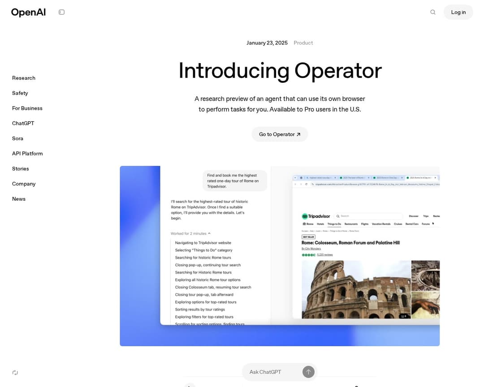Click the Operator demo preview image
484x387 pixels.
click(280, 256)
